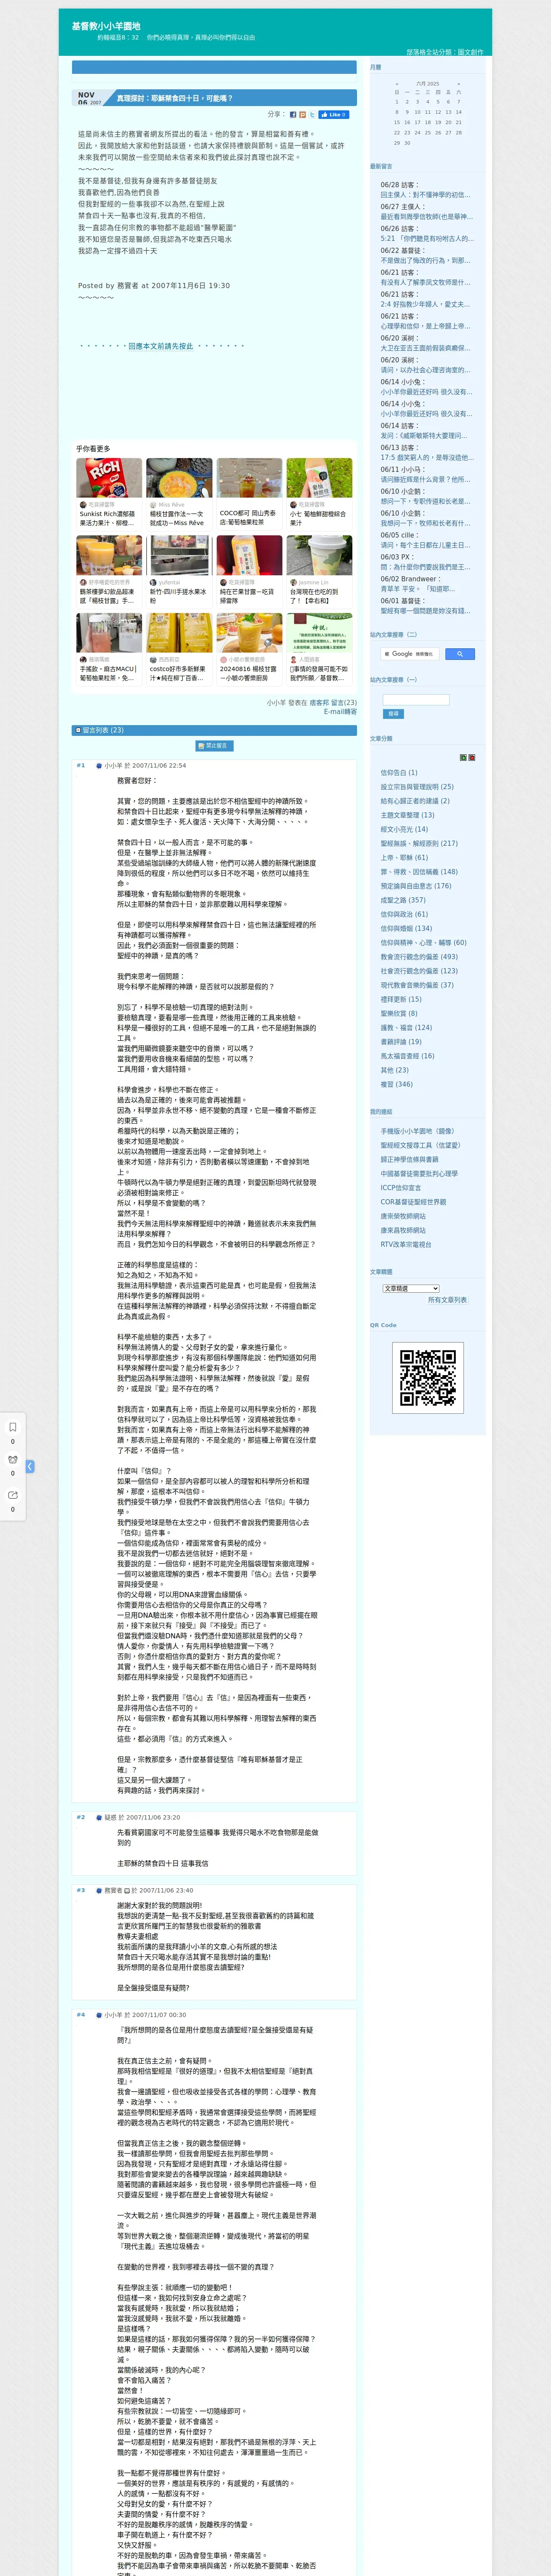Click the 搜尋 button
The width and height of the screenshot is (551, 2576).
393,714
